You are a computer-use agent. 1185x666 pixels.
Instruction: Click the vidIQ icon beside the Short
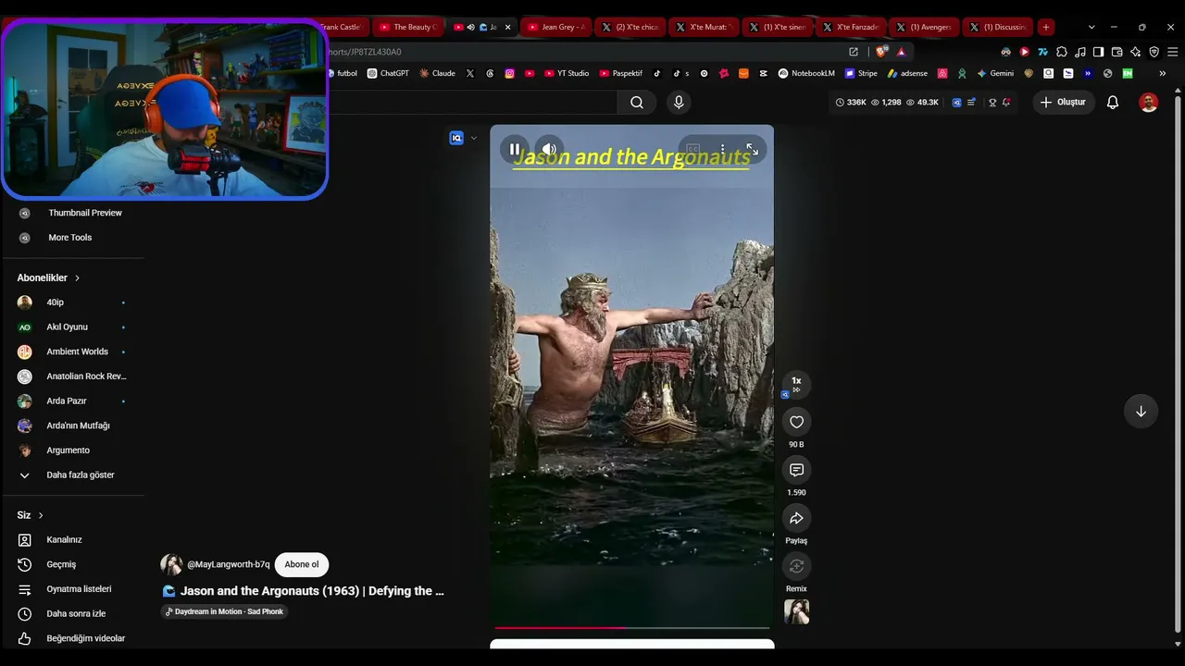[x=456, y=138]
